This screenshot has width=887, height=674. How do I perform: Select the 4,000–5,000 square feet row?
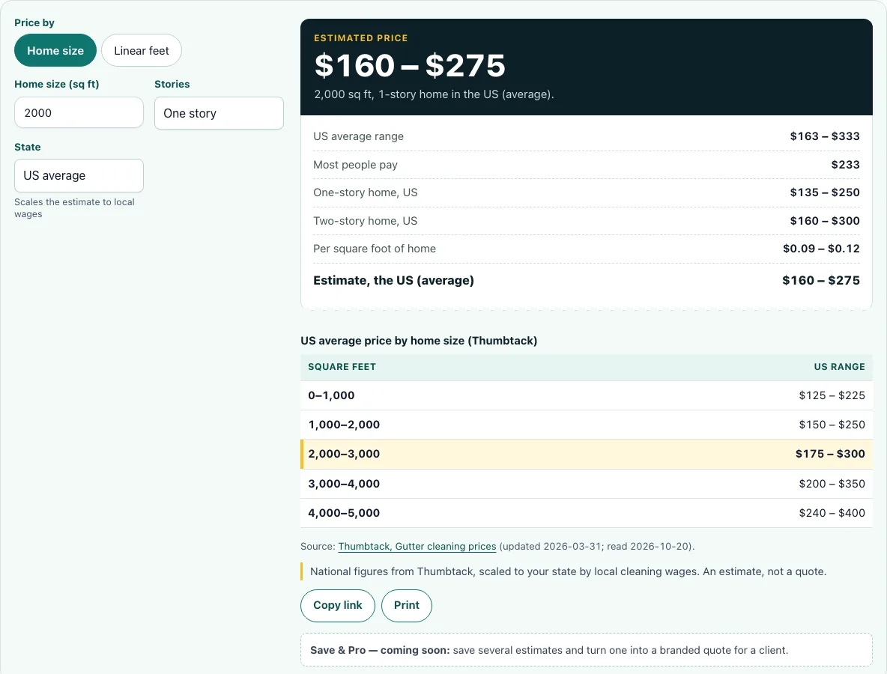[587, 513]
